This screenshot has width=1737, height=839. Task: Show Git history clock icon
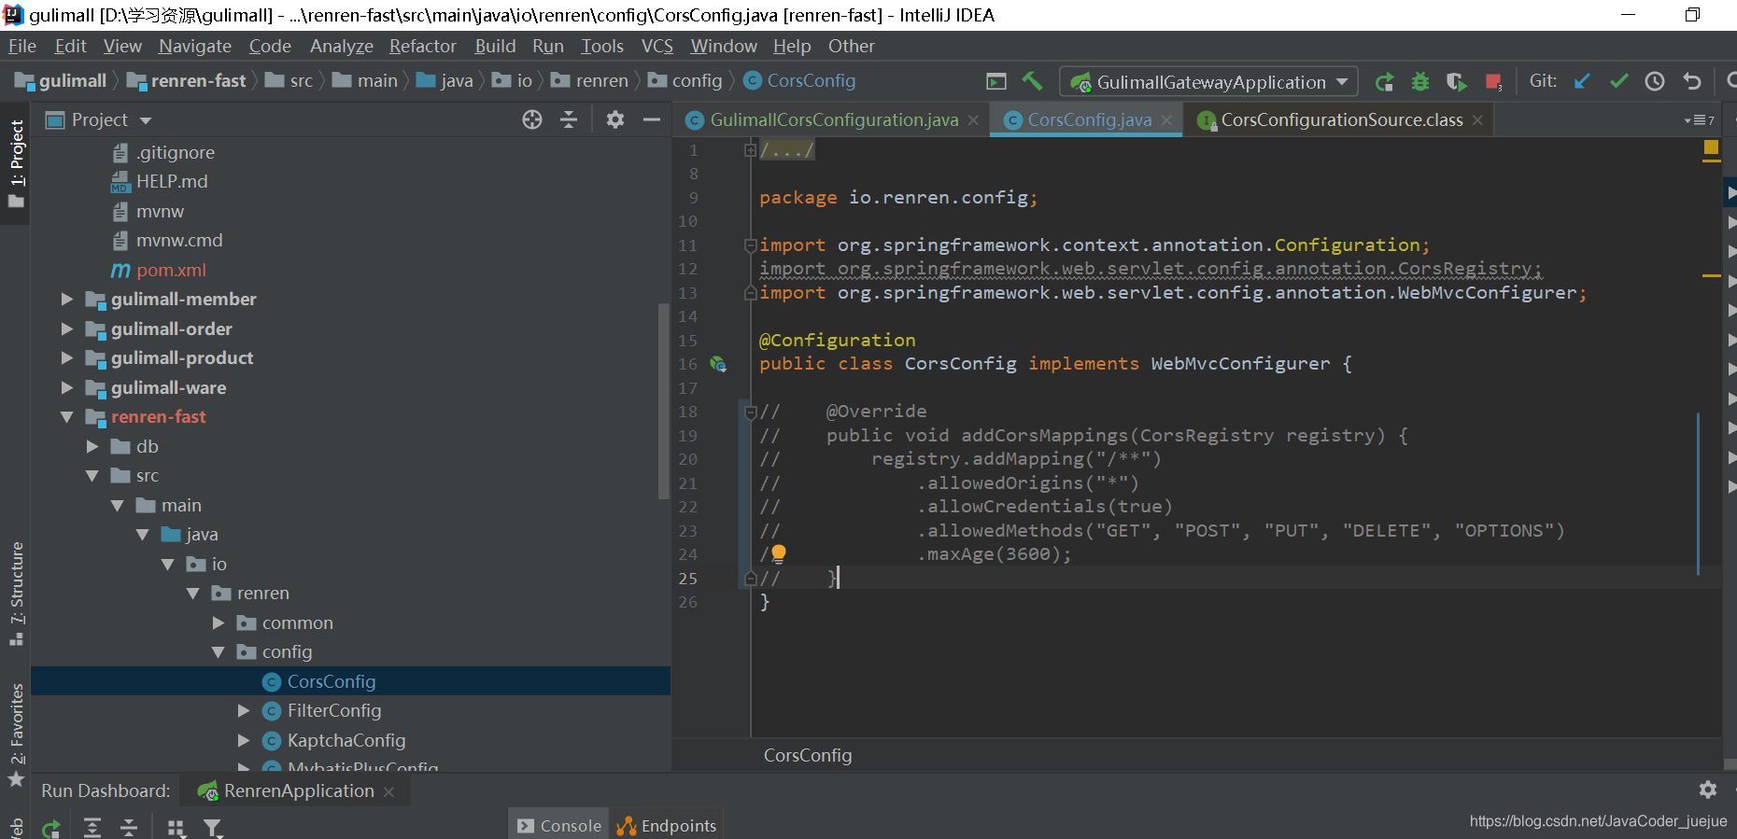tap(1655, 81)
